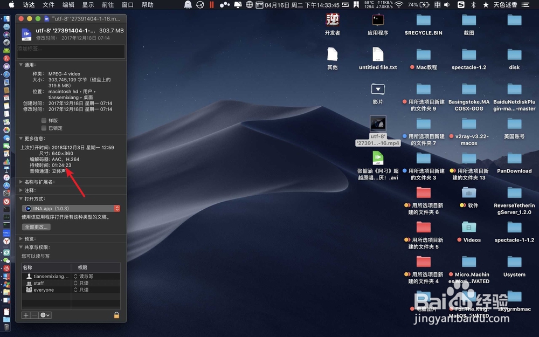Image resolution: width=539 pixels, height=337 pixels.
Task: Open the 帮助 menu
Action: [148, 4]
